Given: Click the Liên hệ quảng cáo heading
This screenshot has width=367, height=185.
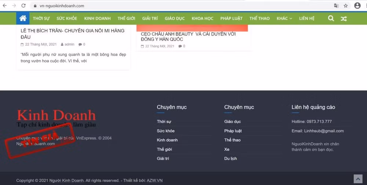Looking at the screenshot, I should click(x=313, y=107).
